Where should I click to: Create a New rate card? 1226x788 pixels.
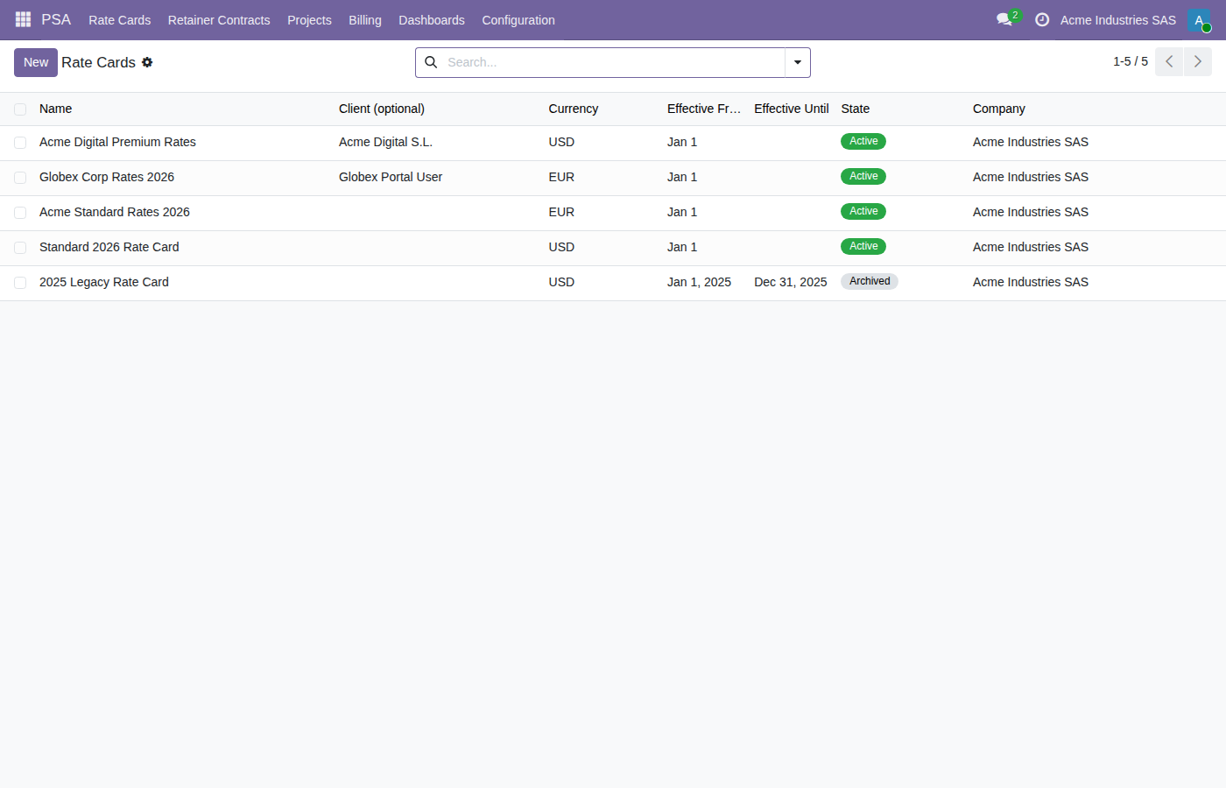(36, 62)
